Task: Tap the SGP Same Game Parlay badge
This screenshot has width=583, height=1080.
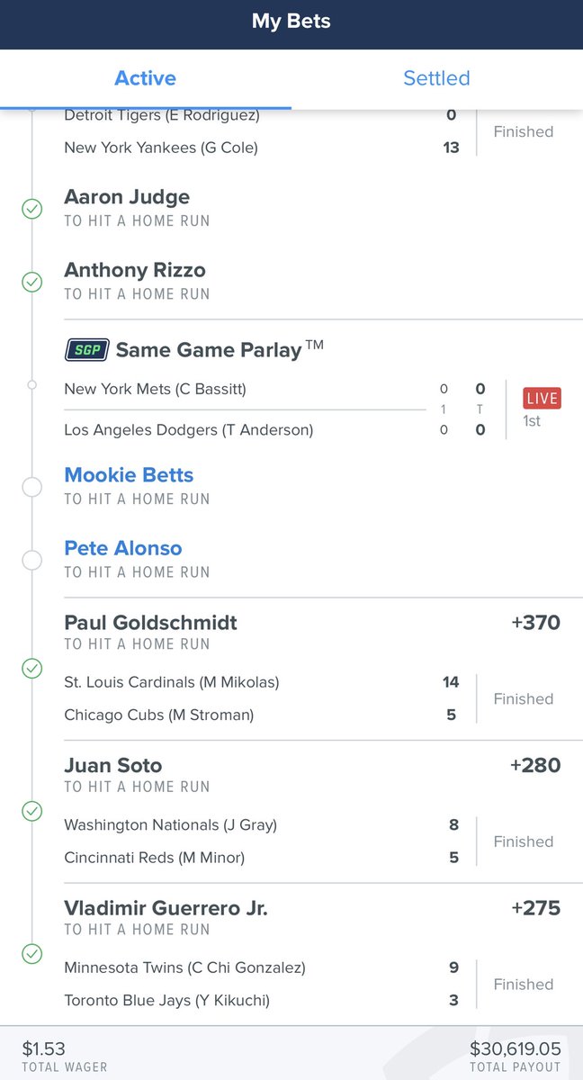Action: click(87, 350)
